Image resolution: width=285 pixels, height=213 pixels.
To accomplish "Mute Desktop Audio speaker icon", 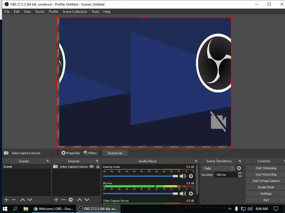I will pyautogui.click(x=183, y=176).
